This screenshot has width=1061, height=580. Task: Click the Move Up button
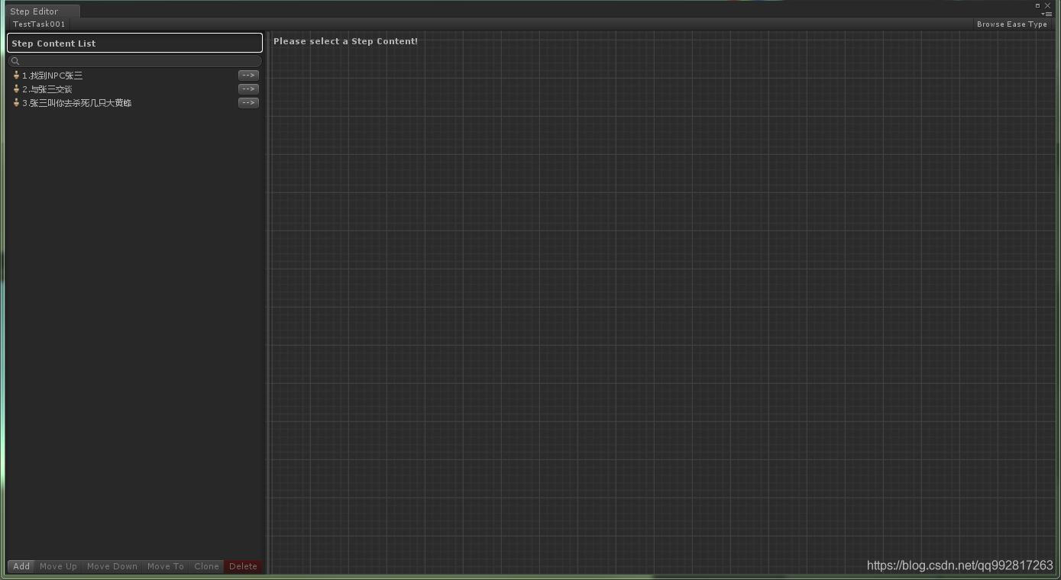[x=58, y=566]
